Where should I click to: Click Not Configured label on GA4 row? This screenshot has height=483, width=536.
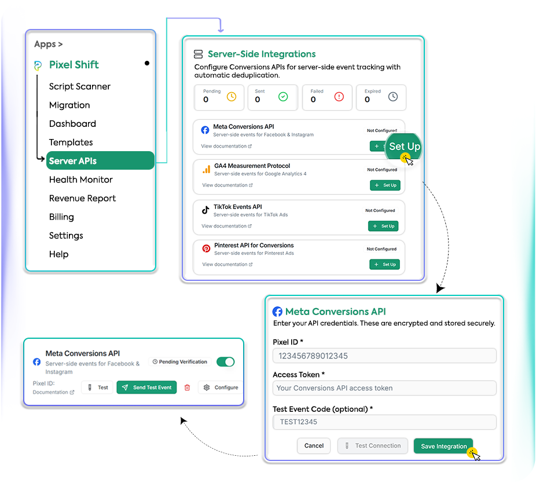click(x=382, y=170)
